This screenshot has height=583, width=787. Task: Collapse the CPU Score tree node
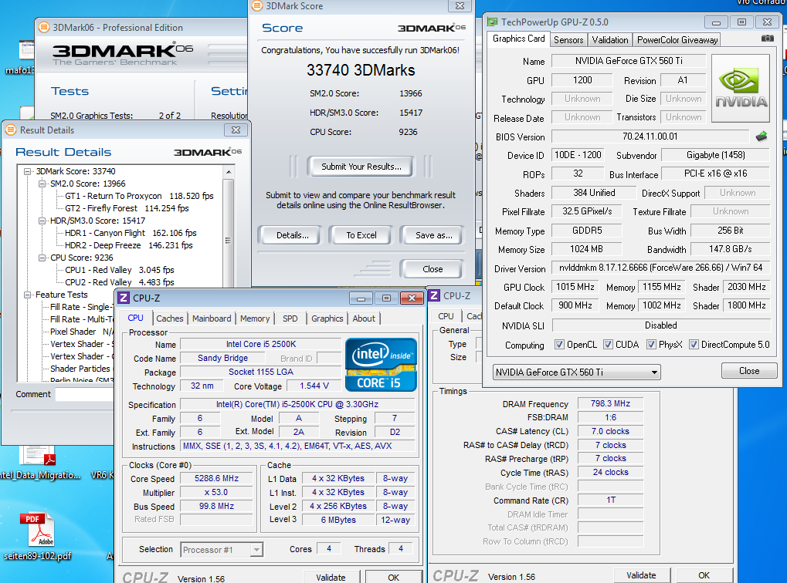(42, 258)
